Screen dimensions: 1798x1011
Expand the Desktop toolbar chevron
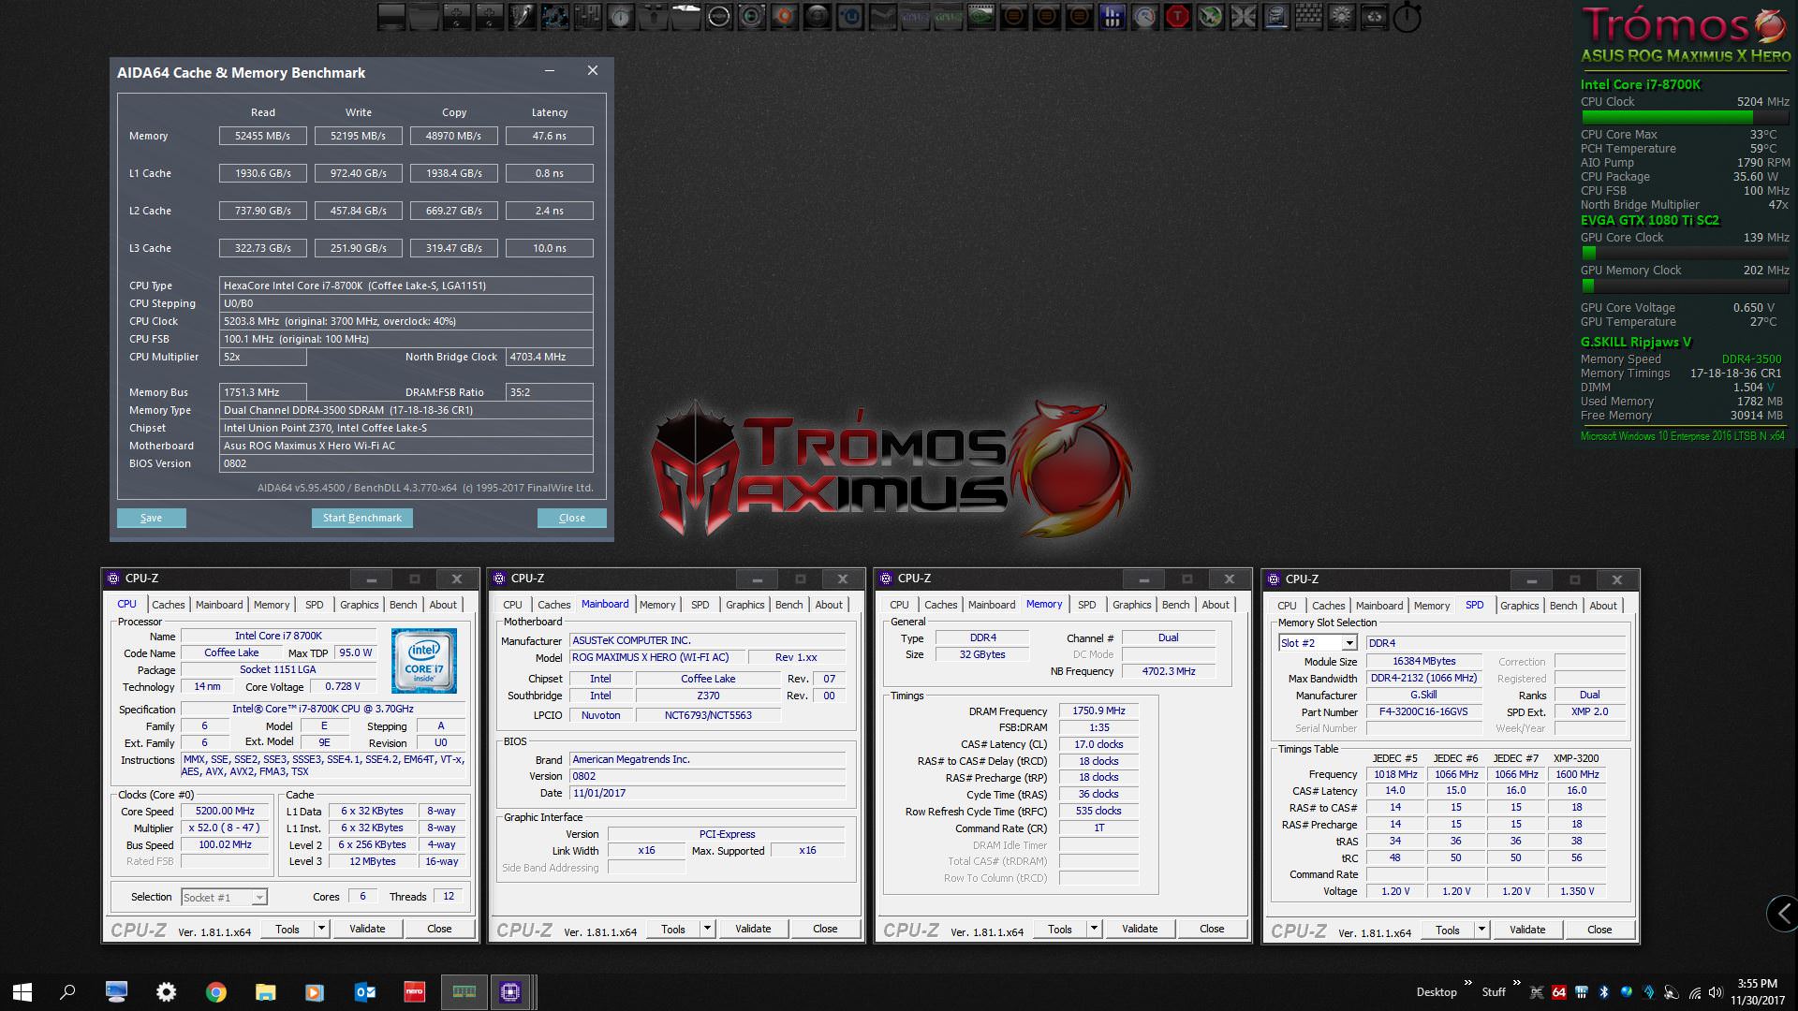click(1467, 982)
